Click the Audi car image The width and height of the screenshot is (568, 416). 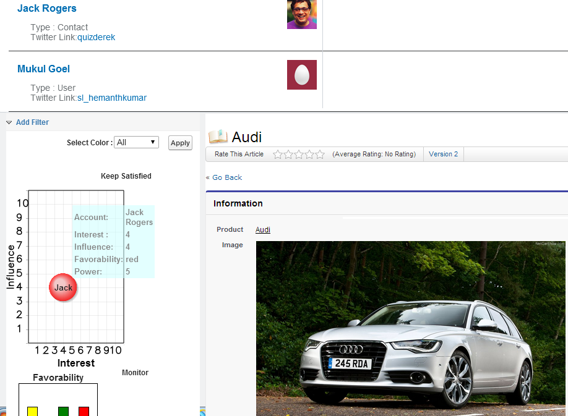410,328
